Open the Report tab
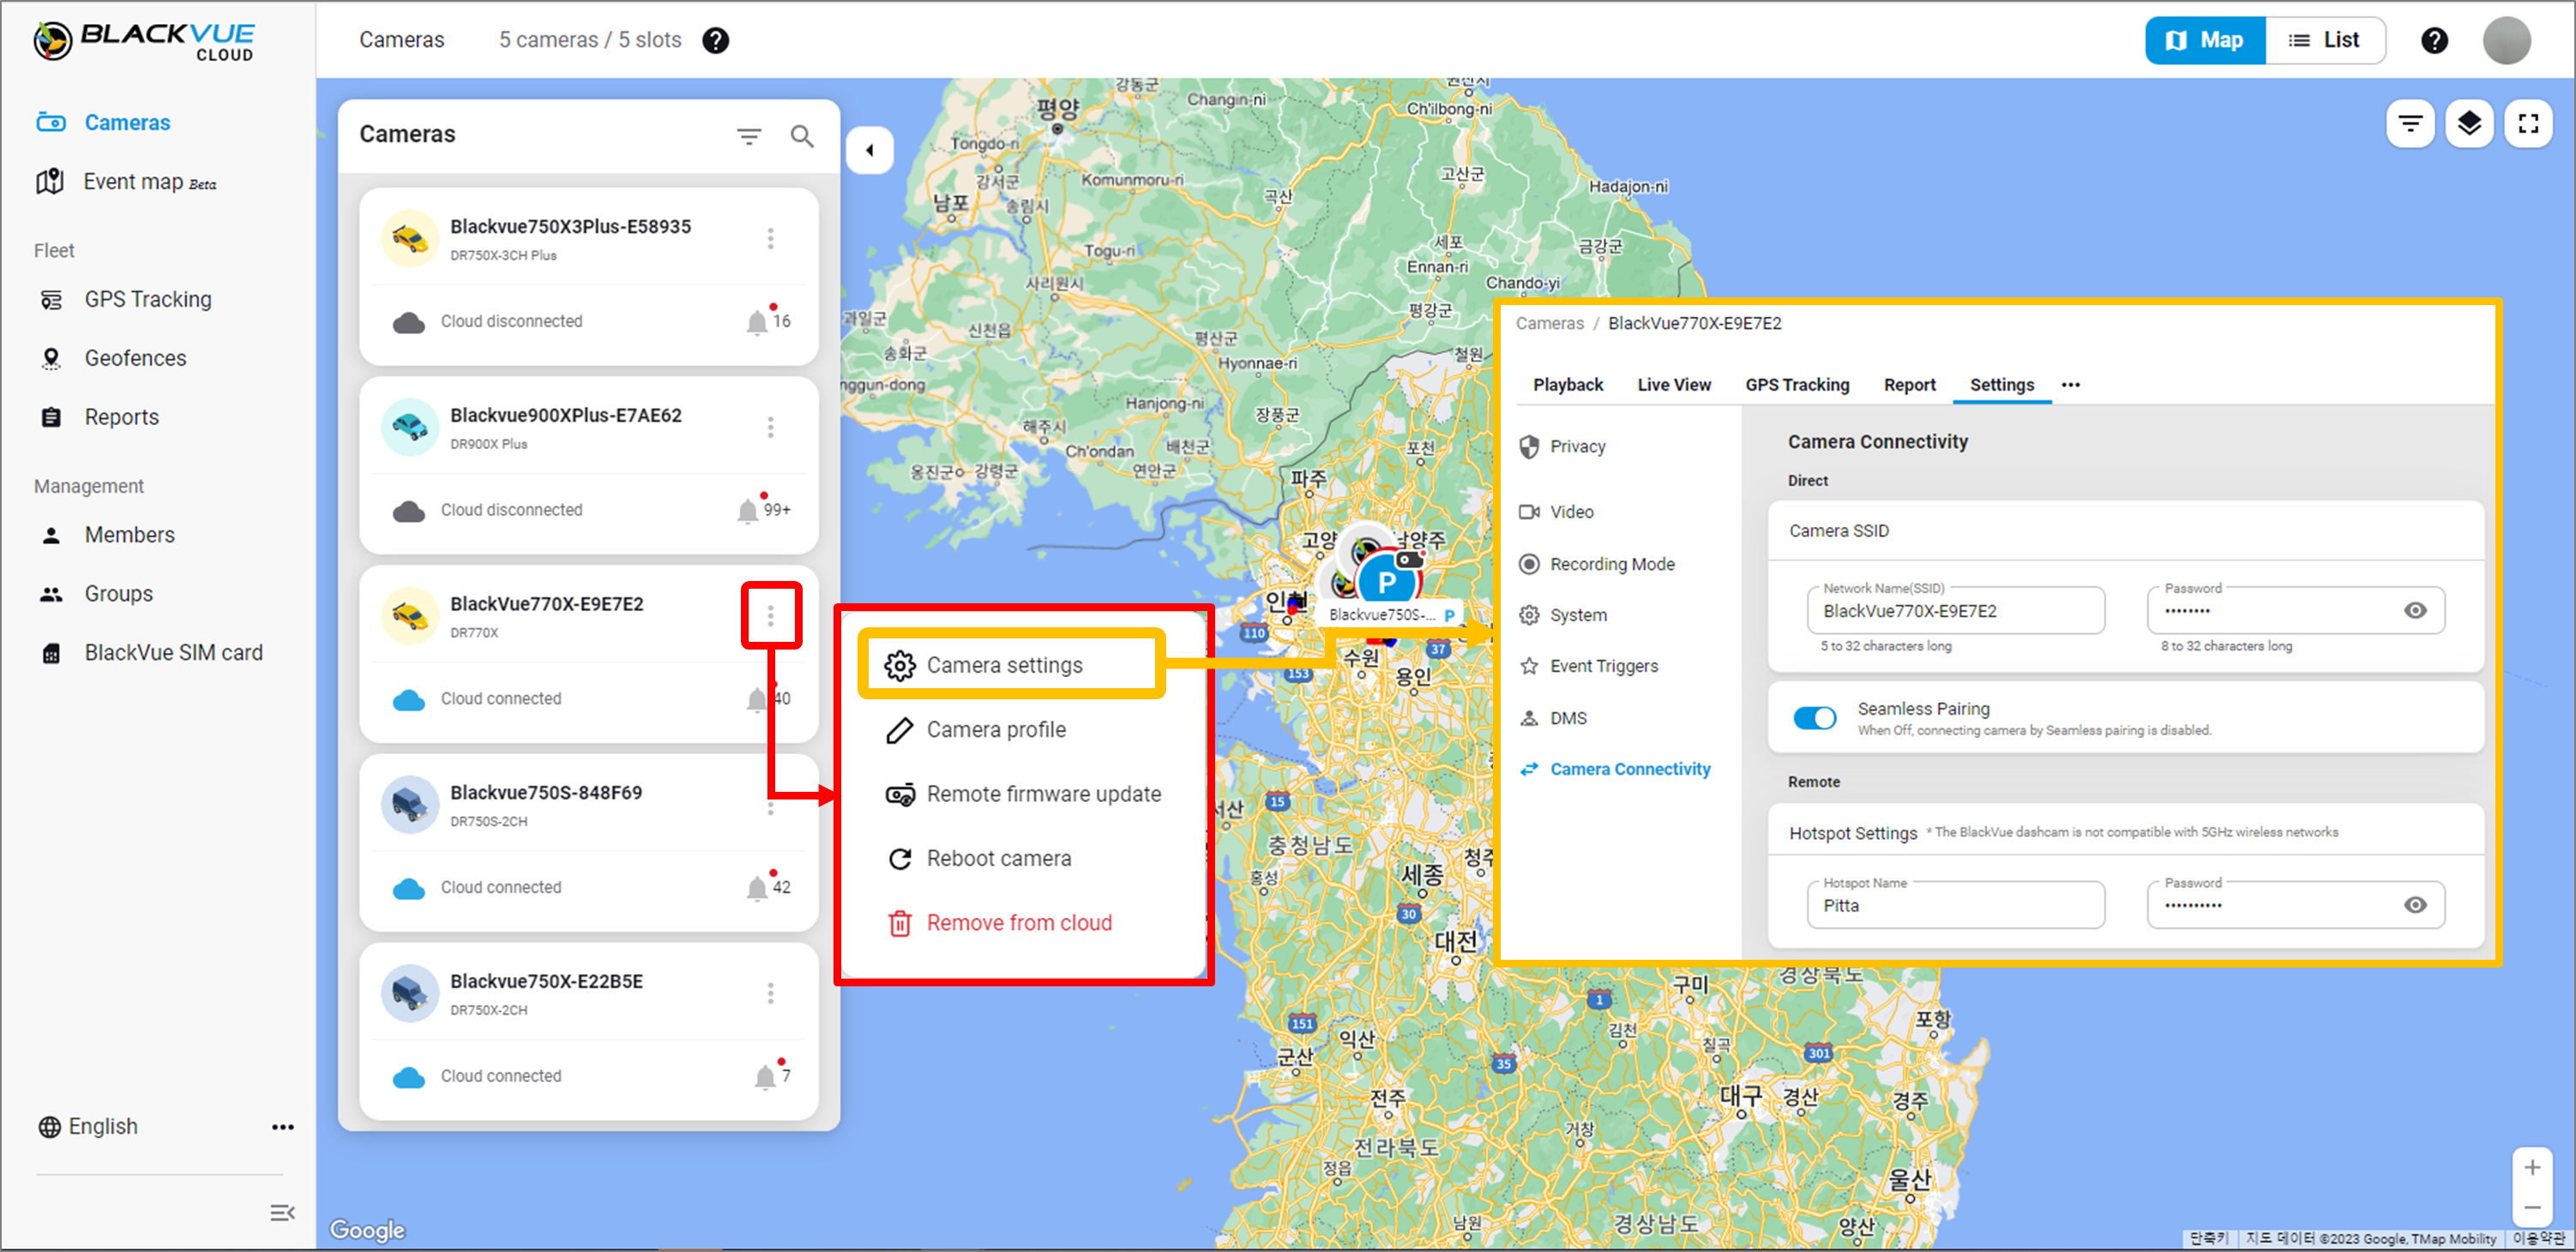 tap(1909, 385)
